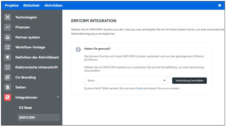Click the dropdown arrow in system selector
Screen dimensions: 226x126
tap(164, 81)
